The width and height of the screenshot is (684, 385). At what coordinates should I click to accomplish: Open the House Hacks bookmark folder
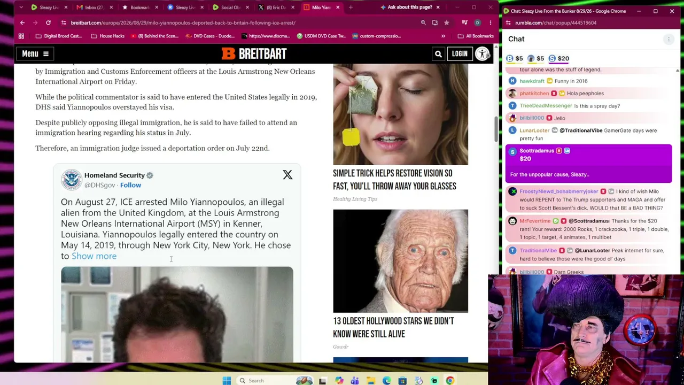pos(107,36)
